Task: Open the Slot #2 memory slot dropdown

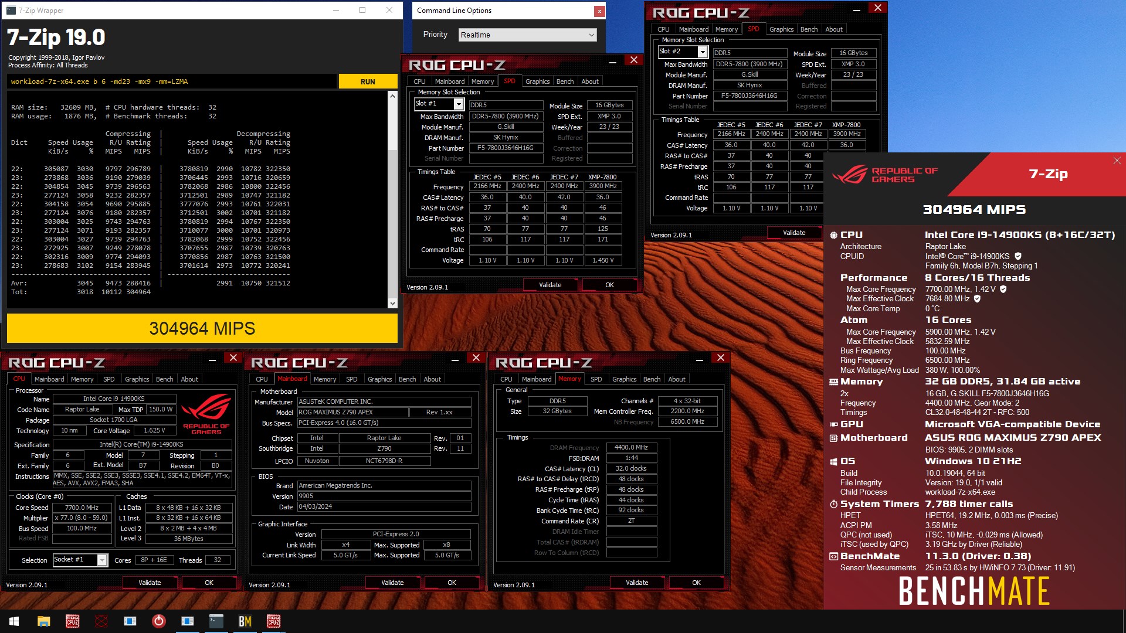Action: (683, 52)
